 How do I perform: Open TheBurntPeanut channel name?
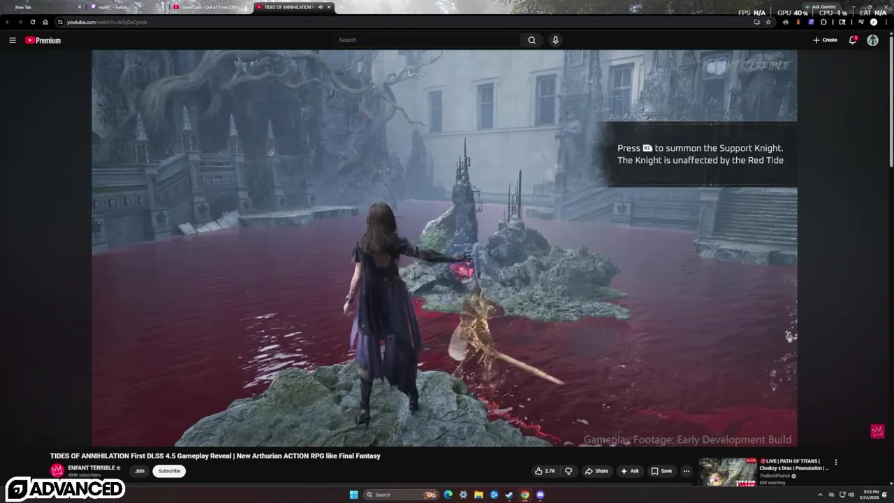(776, 476)
